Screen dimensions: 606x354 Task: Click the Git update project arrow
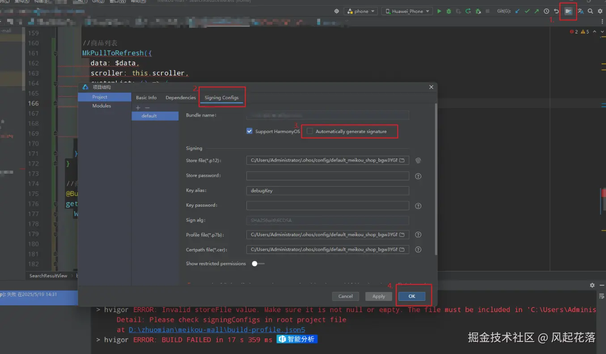[517, 11]
